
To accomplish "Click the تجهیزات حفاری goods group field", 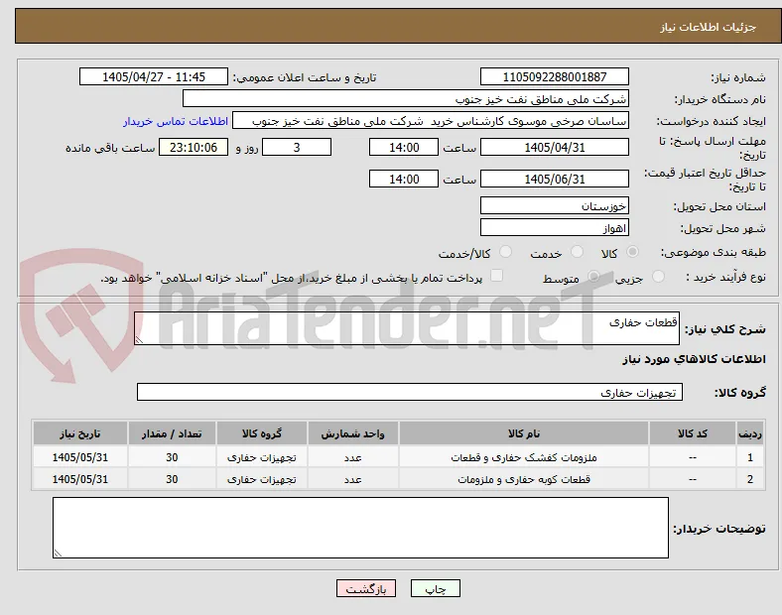I will (410, 392).
